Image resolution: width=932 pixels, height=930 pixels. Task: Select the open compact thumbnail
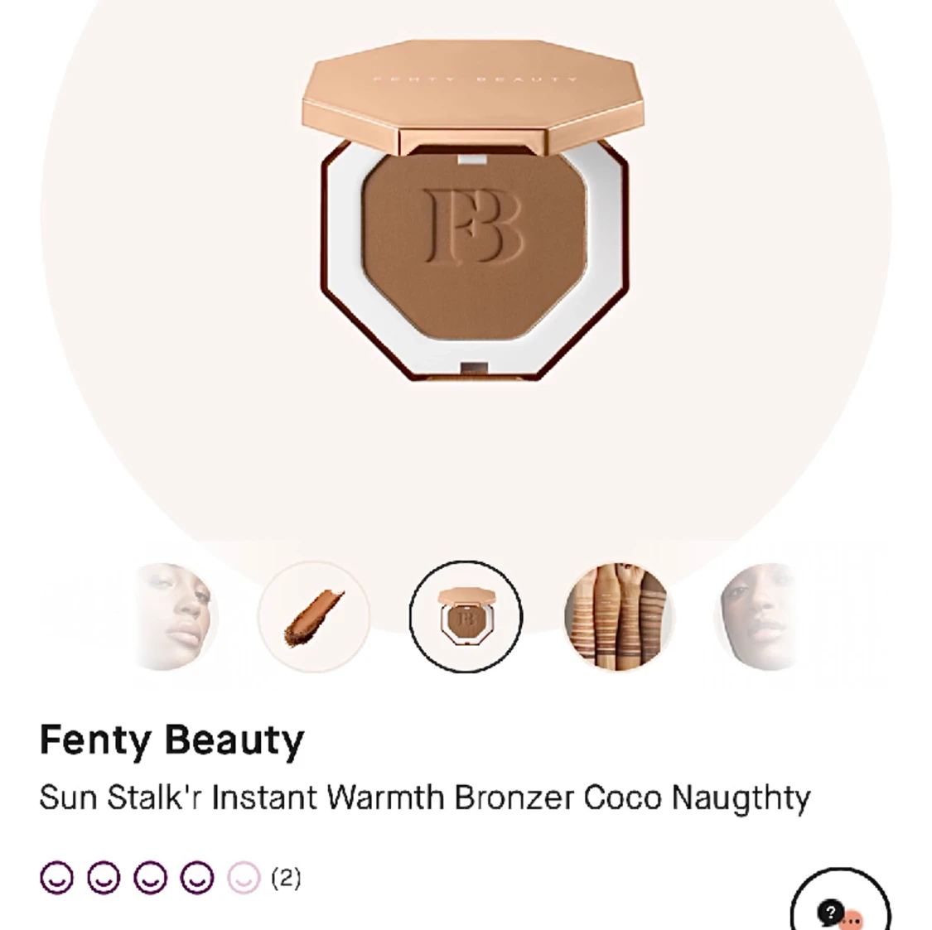[466, 617]
